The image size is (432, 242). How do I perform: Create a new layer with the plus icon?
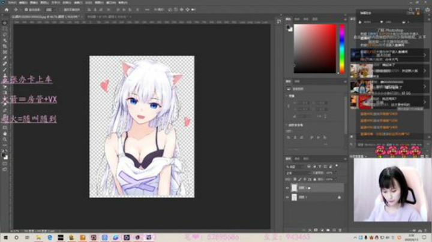334,230
